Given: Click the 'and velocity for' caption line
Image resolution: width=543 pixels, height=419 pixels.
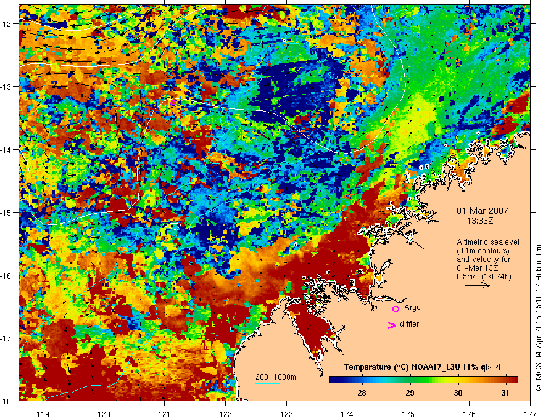Looking at the screenshot, I should pos(483,259).
